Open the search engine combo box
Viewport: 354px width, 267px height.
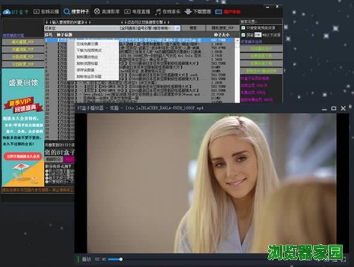(149, 28)
